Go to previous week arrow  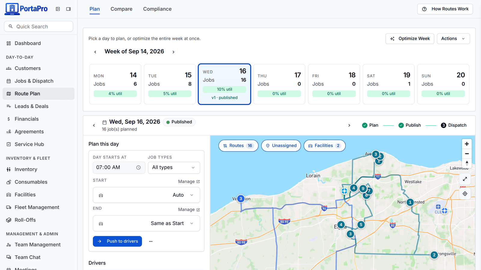[95, 52]
